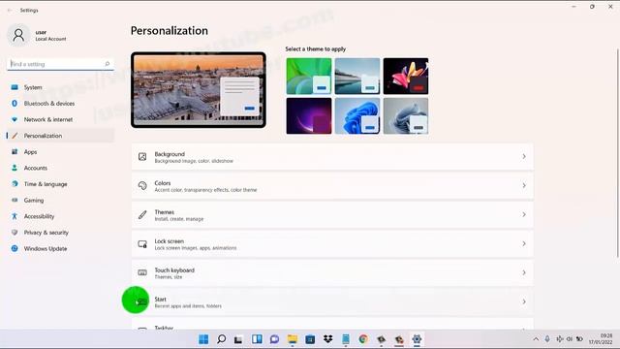The width and height of the screenshot is (620, 349).
Task: Apply the colorful flower dark theme
Action: click(406, 76)
